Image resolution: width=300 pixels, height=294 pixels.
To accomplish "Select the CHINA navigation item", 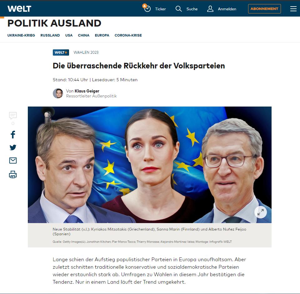I will pyautogui.click(x=84, y=35).
